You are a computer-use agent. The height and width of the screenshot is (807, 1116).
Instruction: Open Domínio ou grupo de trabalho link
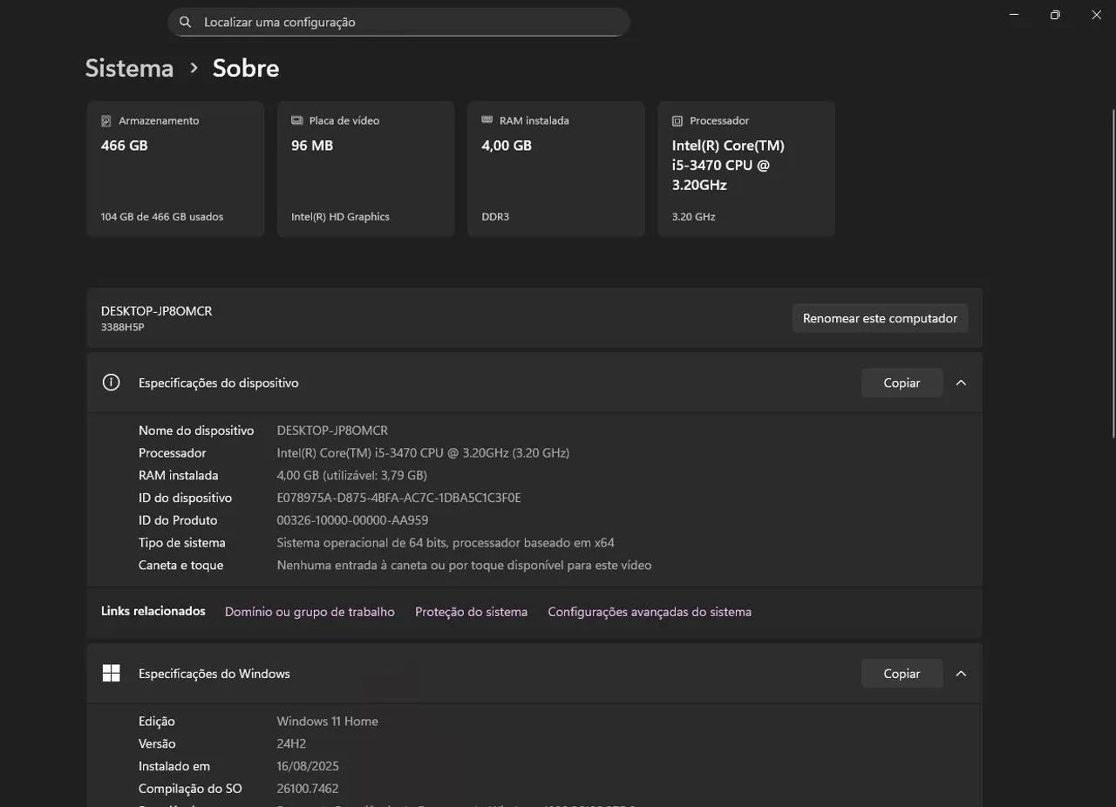tap(310, 612)
